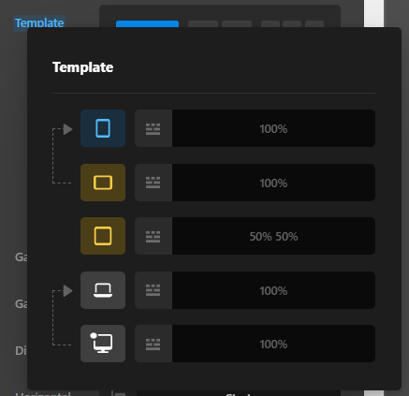Open grid presets for landscape tablet row

[x=153, y=183]
